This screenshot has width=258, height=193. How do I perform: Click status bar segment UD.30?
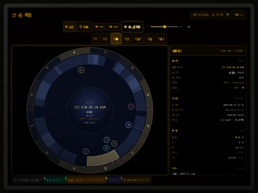pos(86,180)
